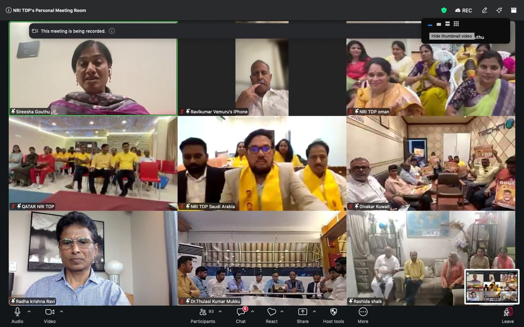524x327 pixels.
Task: Open the More menu
Action: (x=363, y=315)
